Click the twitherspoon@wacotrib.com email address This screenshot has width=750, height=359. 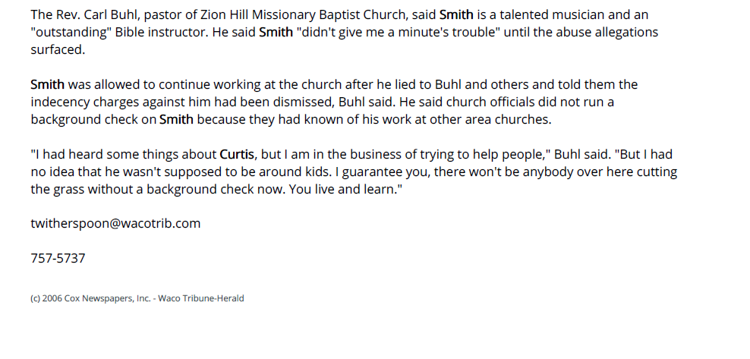[115, 224]
